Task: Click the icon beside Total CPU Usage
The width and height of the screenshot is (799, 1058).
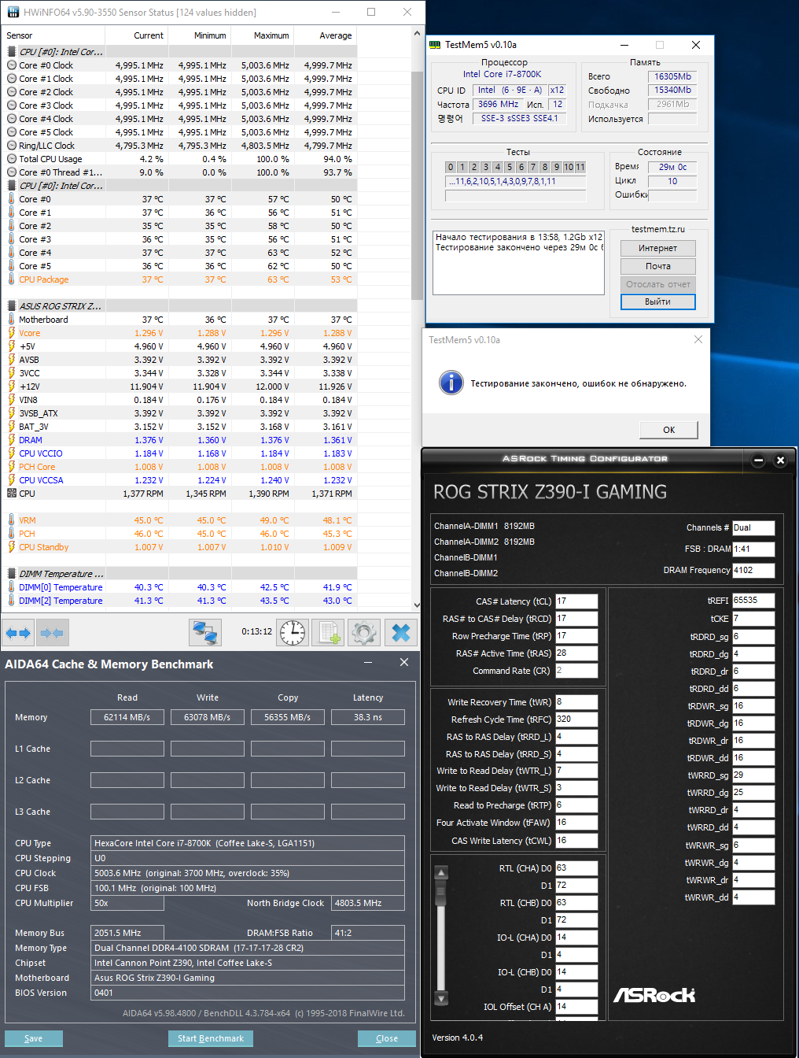Action: (x=11, y=159)
